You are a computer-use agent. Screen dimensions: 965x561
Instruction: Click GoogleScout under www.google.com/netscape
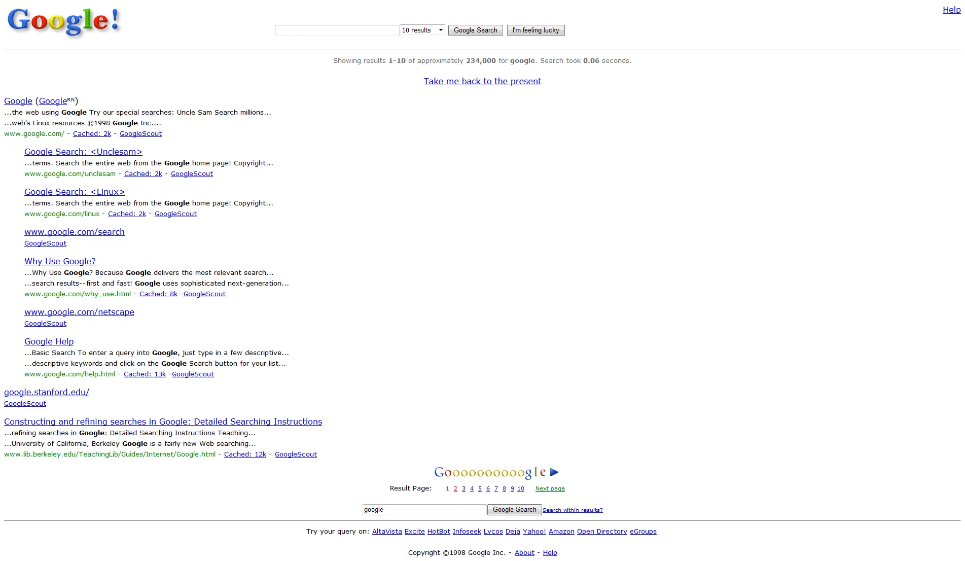tap(45, 324)
